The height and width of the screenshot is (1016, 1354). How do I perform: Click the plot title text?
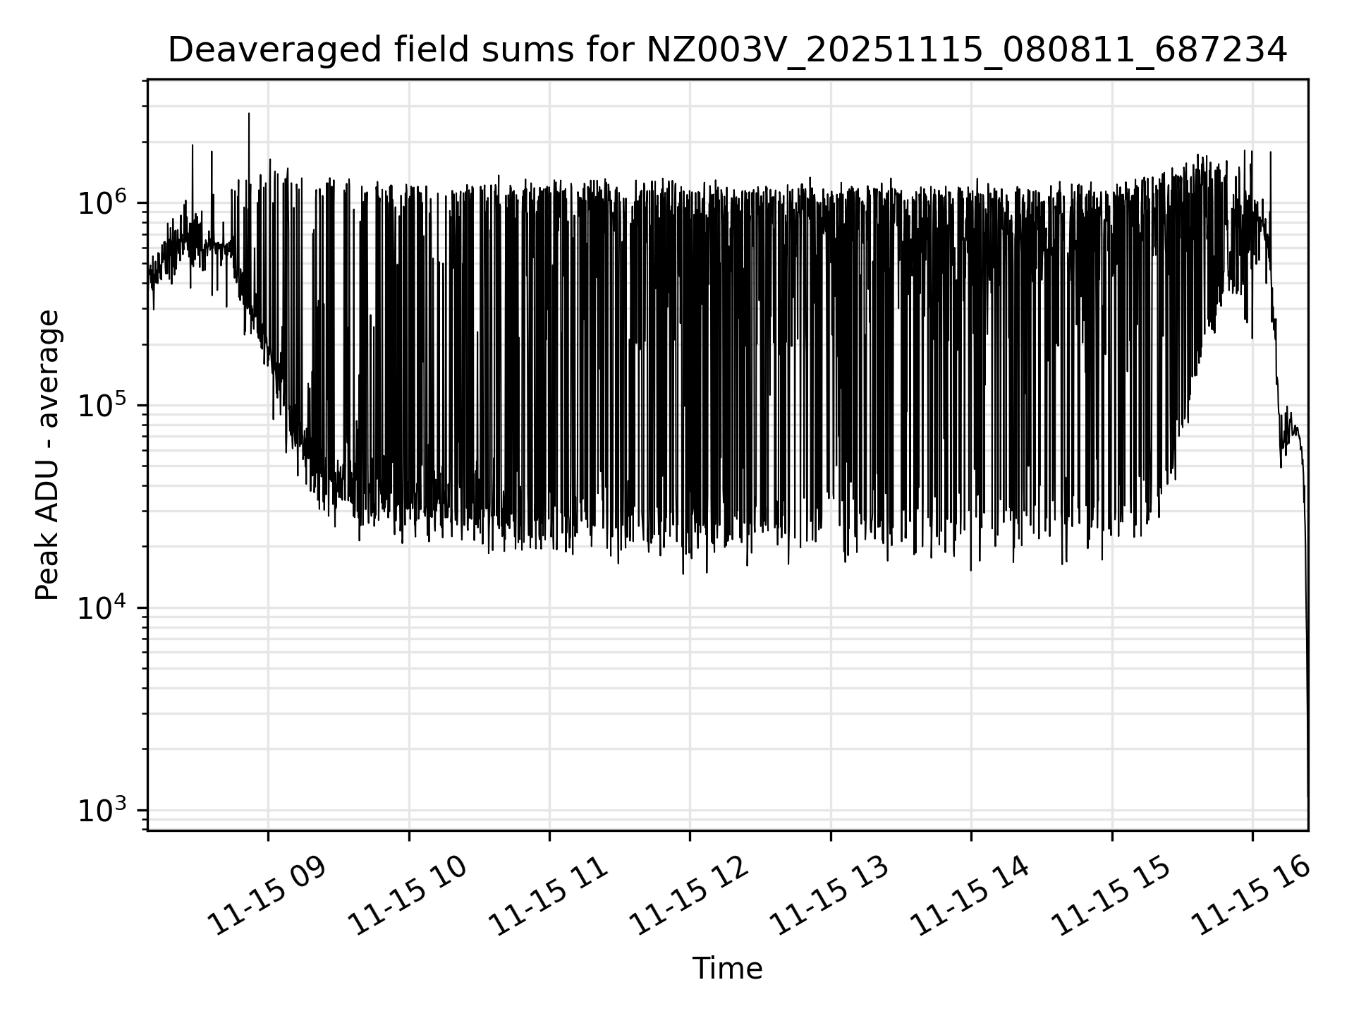tap(727, 51)
